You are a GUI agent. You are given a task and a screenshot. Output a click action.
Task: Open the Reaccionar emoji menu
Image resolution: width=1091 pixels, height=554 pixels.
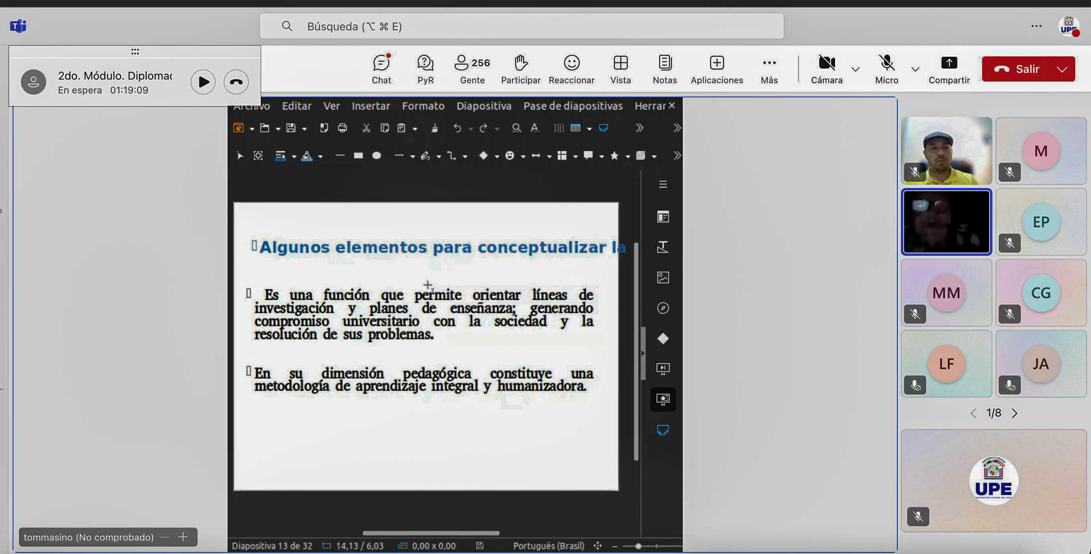pyautogui.click(x=571, y=69)
